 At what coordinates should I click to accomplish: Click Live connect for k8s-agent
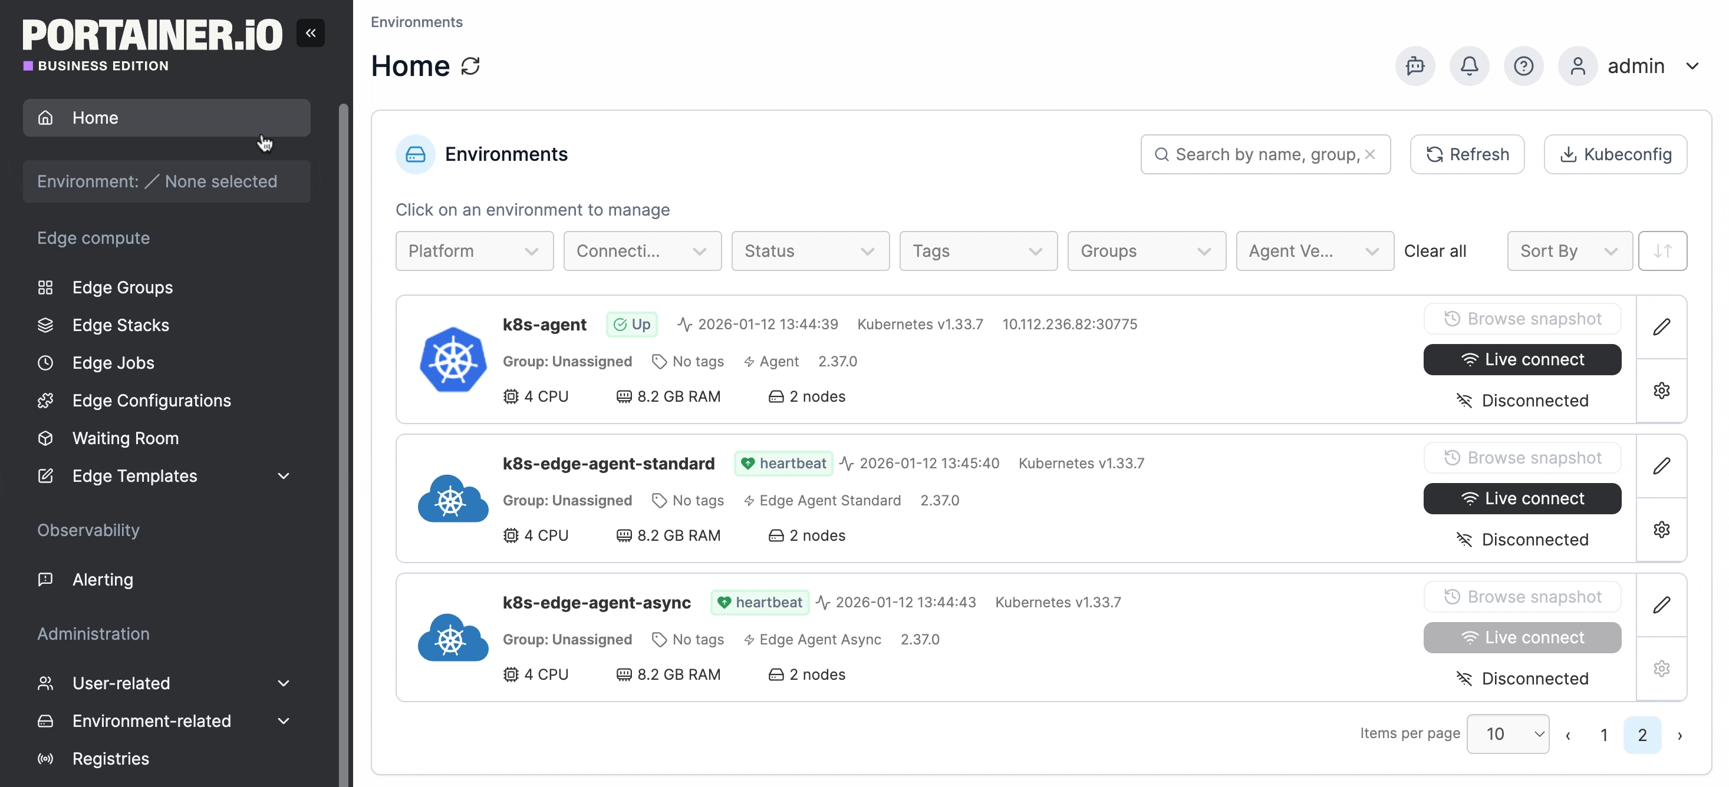[1521, 359]
